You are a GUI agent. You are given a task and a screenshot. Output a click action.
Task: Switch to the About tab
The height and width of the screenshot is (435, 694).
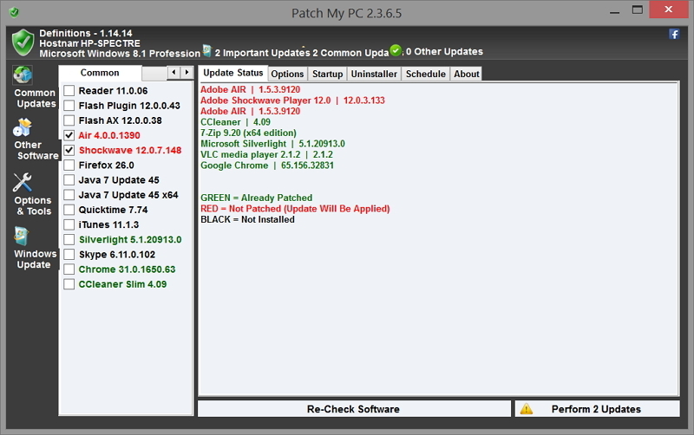click(x=467, y=74)
